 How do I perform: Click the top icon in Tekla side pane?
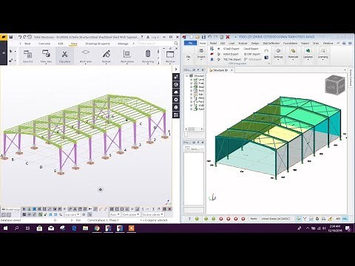[x=176, y=77]
